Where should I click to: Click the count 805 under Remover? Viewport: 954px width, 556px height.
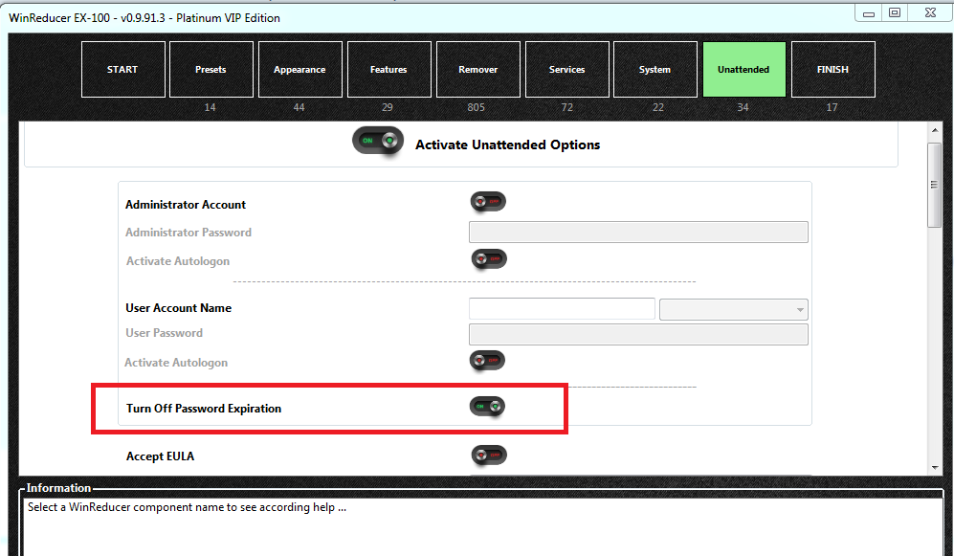click(x=476, y=108)
